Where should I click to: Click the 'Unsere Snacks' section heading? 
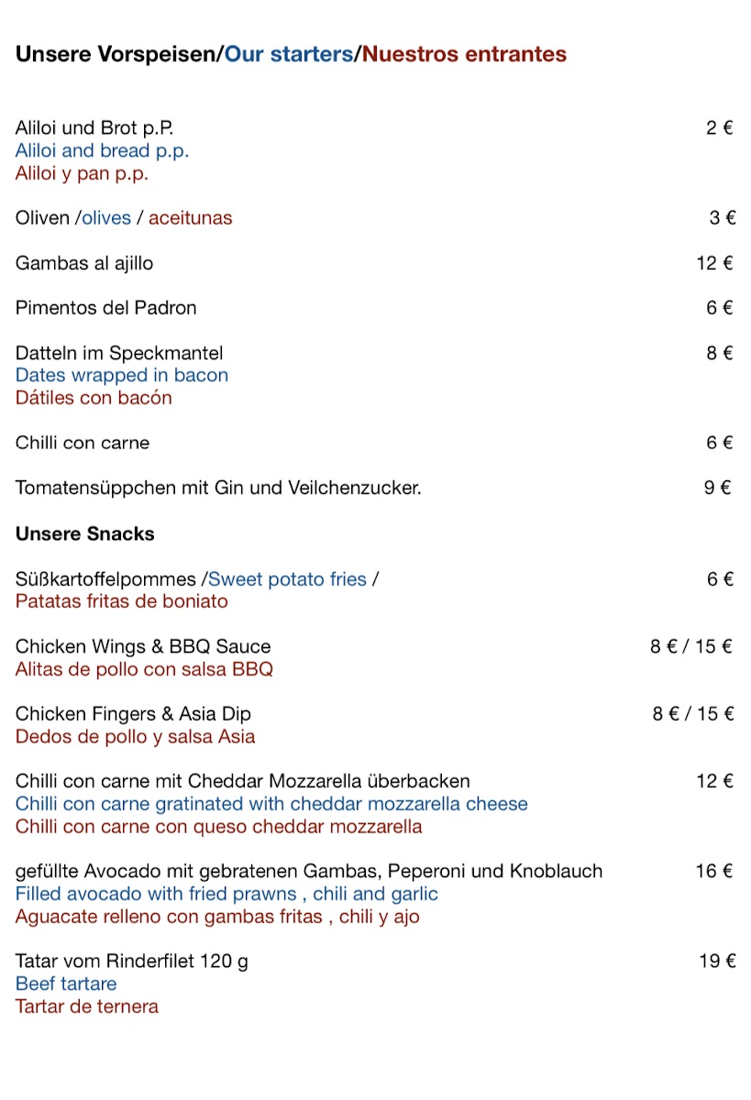tap(85, 533)
